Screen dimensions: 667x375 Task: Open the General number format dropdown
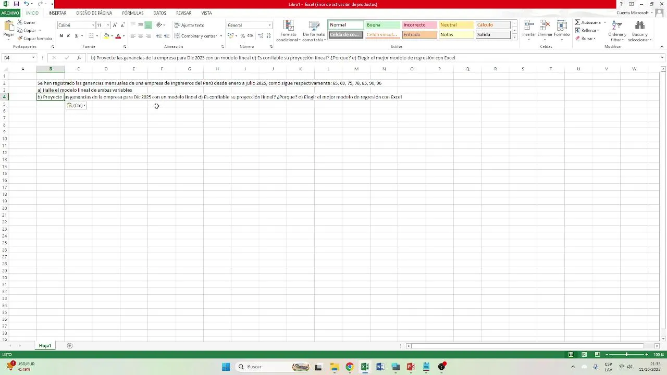[269, 25]
